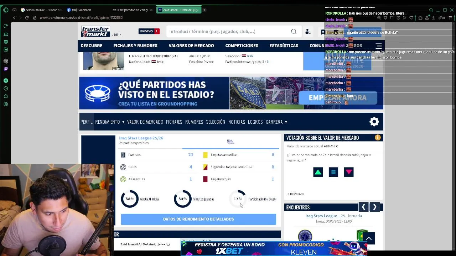456x256 pixels.
Task: Click the market value info icon
Action: coord(378,138)
